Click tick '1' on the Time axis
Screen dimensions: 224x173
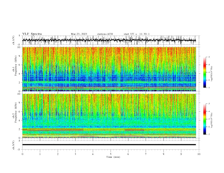40,154
